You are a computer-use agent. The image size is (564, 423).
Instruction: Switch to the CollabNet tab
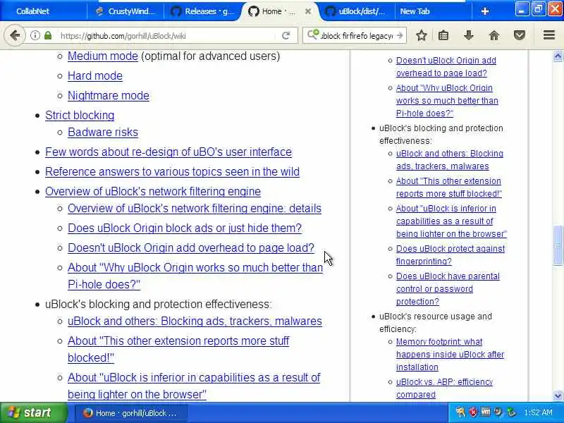[44, 11]
